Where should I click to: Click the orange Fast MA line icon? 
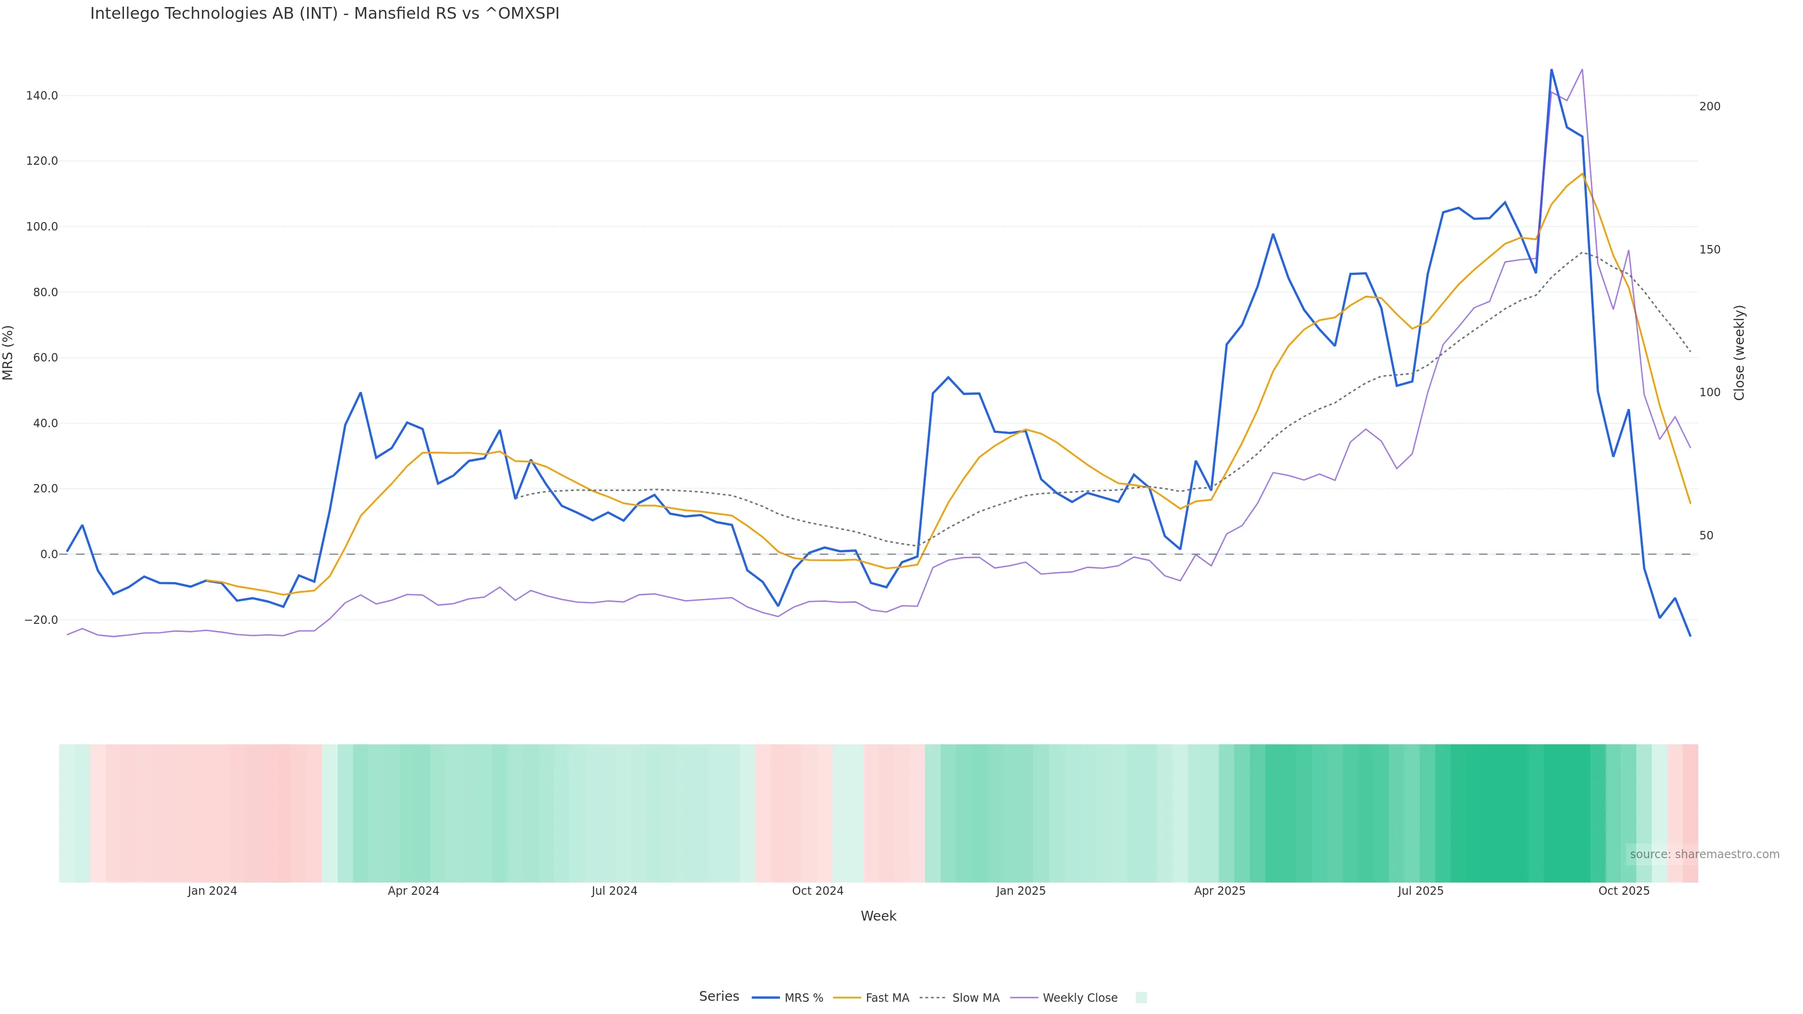click(x=847, y=998)
